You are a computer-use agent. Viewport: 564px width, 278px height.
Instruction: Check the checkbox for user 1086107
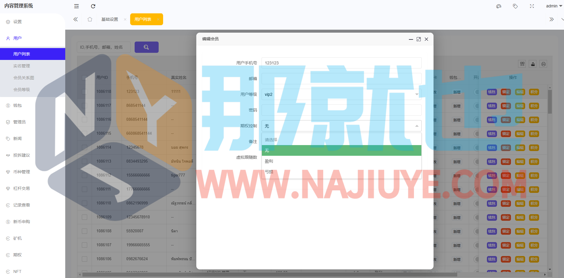(x=85, y=245)
